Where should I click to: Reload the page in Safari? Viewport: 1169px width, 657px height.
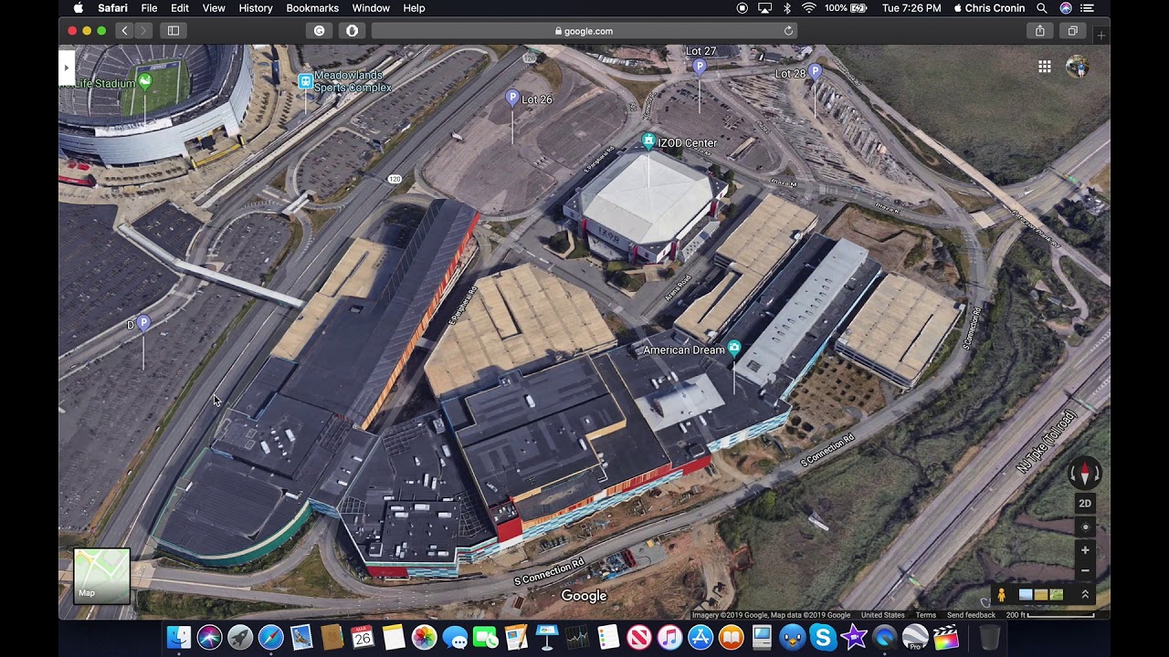point(788,31)
